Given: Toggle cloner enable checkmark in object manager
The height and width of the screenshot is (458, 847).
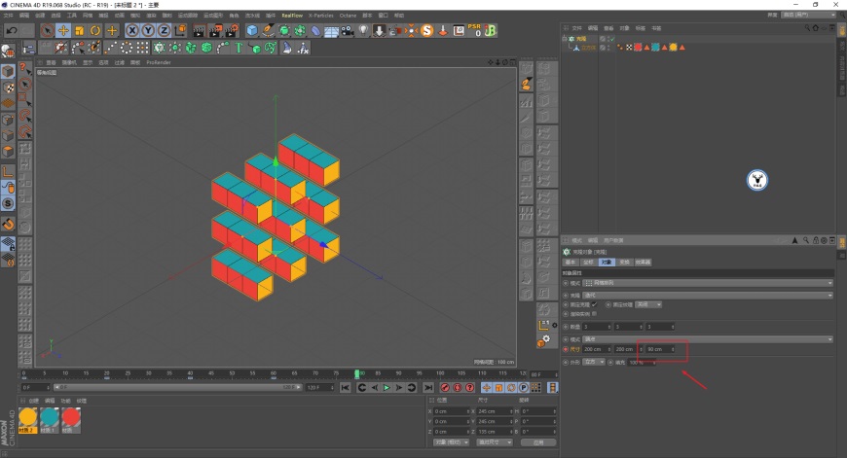Looking at the screenshot, I should pyautogui.click(x=612, y=39).
